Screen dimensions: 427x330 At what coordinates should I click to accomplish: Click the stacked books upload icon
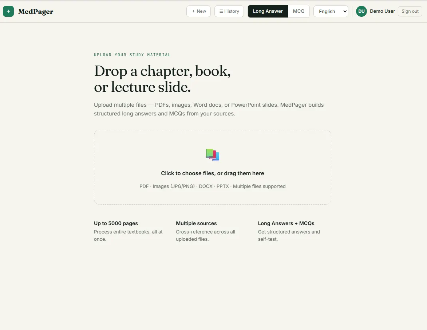(x=213, y=155)
